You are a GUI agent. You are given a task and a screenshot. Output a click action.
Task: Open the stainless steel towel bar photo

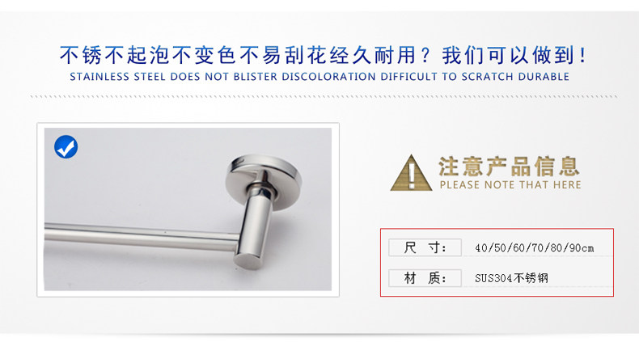click(188, 209)
